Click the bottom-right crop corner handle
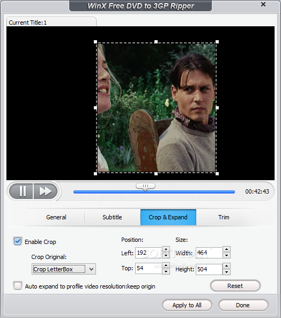The image size is (281, 318). pos(217,174)
